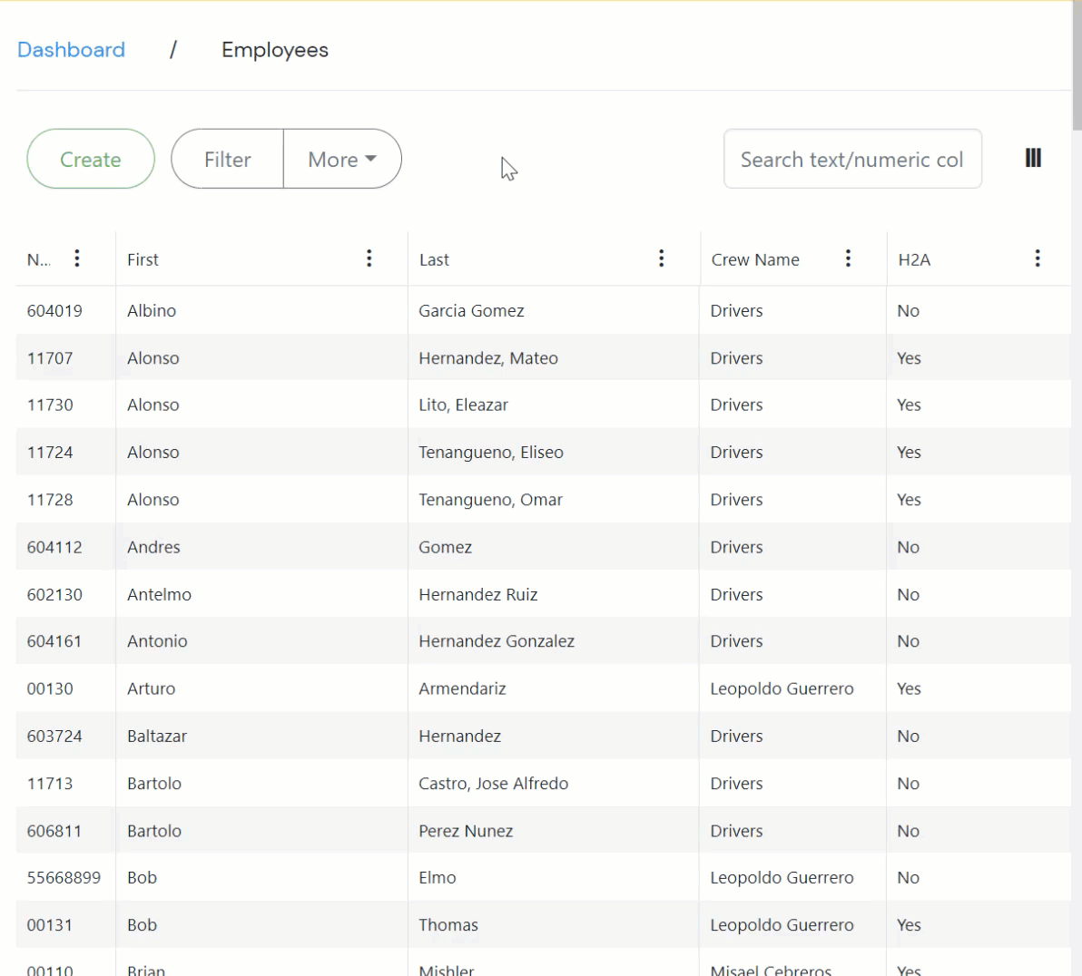This screenshot has height=976, width=1082.
Task: Open the H2A column kebab menu
Action: coord(1038,259)
